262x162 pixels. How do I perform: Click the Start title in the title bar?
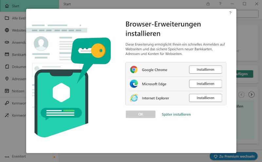(x=67, y=4)
